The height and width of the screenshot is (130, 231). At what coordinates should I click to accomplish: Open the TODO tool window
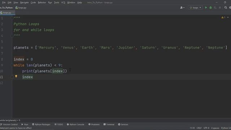click(x=58, y=124)
